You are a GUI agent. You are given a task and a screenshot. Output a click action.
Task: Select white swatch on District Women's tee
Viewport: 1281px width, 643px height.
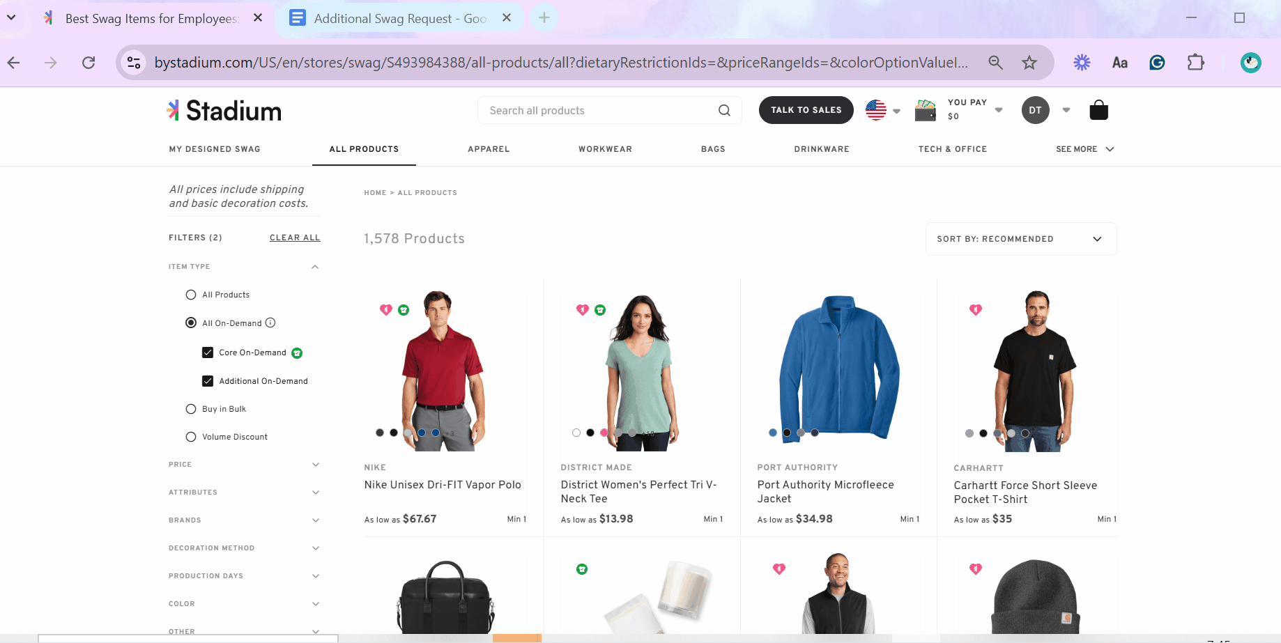[576, 433]
